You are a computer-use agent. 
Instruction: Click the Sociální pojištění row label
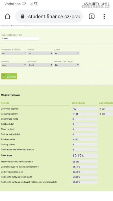pyautogui.click(x=9, y=114)
